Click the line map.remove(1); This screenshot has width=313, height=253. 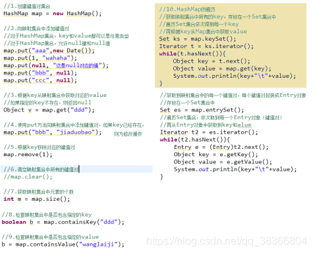(28, 155)
